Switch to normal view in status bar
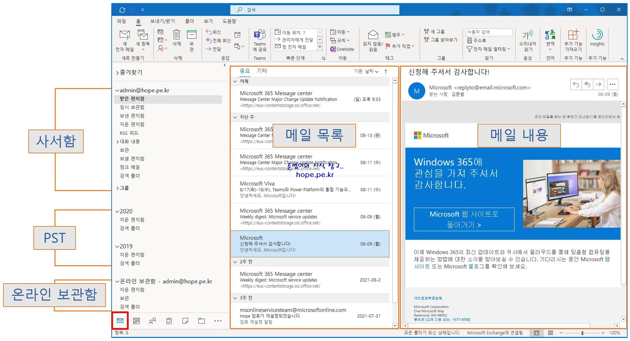 point(536,333)
